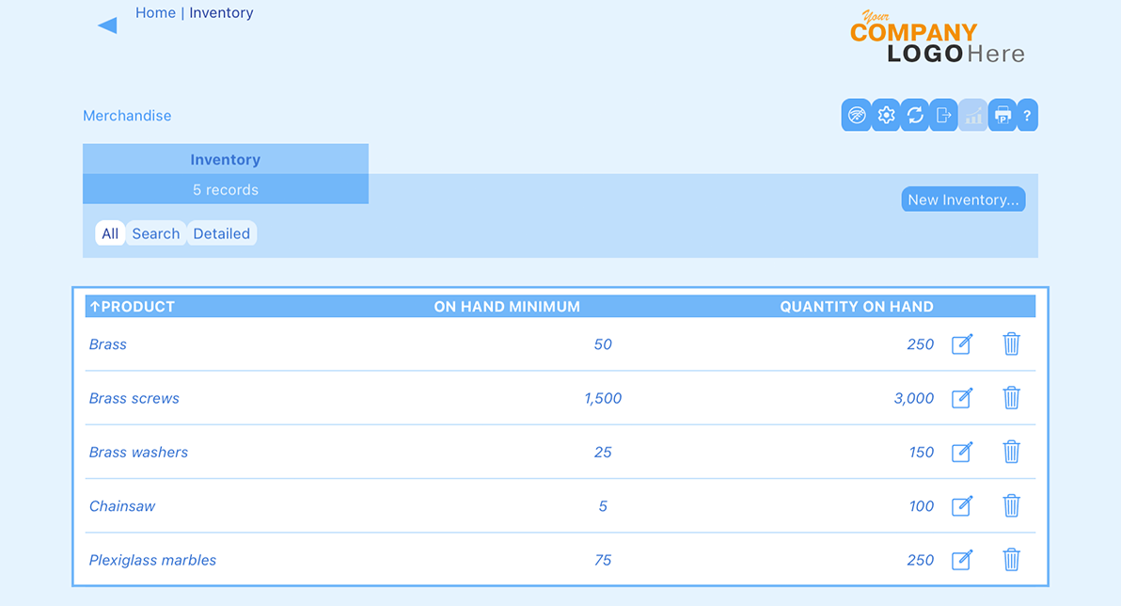This screenshot has height=606, width=1121.
Task: Delete the Plexiglass marbles record
Action: pyautogui.click(x=1011, y=560)
